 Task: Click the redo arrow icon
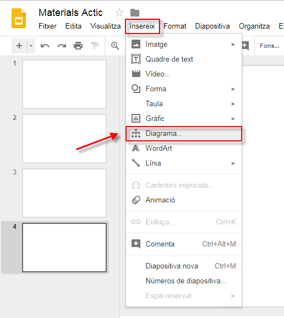click(62, 46)
